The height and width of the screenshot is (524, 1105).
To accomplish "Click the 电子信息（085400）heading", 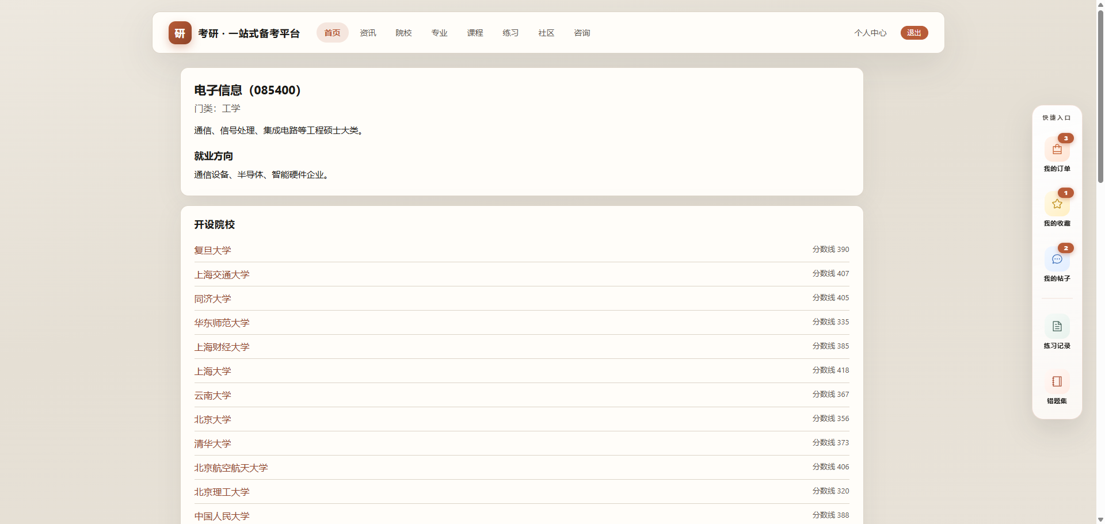I will pyautogui.click(x=247, y=90).
